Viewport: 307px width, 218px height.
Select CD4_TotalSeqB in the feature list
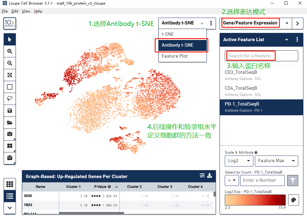[261, 91]
